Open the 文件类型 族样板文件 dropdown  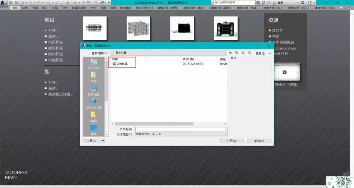pyautogui.click(x=181, y=134)
